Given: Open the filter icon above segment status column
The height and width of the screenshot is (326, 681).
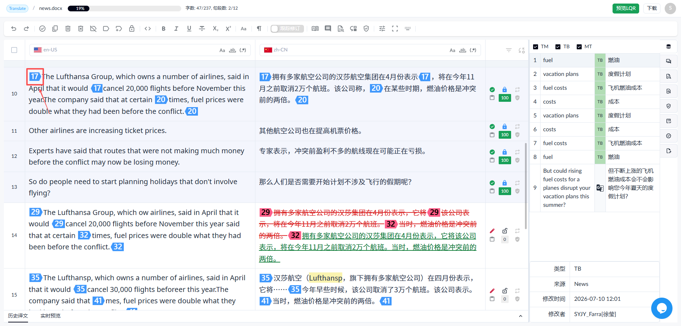Looking at the screenshot, I should click(509, 50).
